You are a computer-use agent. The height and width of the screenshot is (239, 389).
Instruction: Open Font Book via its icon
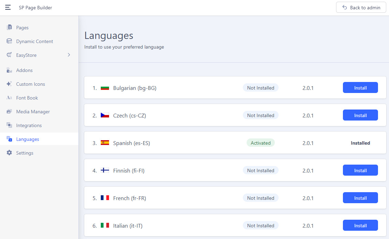[9, 98]
